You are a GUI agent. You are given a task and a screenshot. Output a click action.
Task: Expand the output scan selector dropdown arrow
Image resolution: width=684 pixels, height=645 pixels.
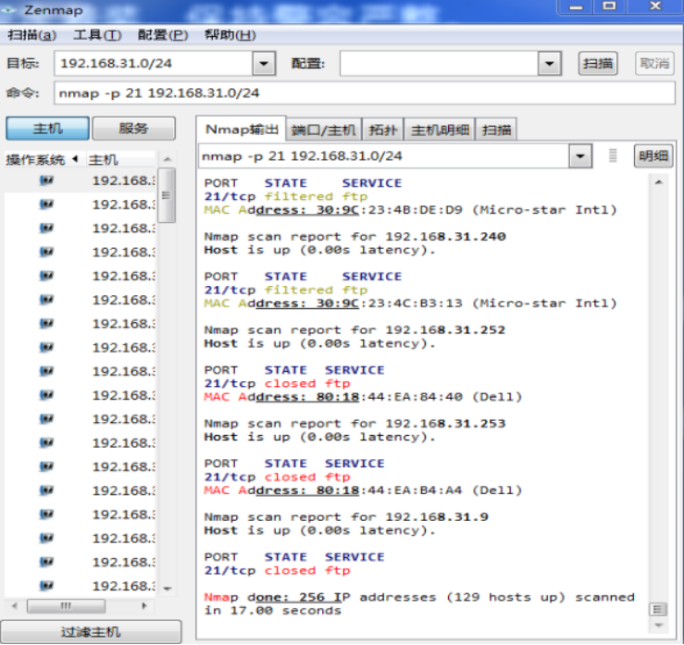pyautogui.click(x=580, y=156)
